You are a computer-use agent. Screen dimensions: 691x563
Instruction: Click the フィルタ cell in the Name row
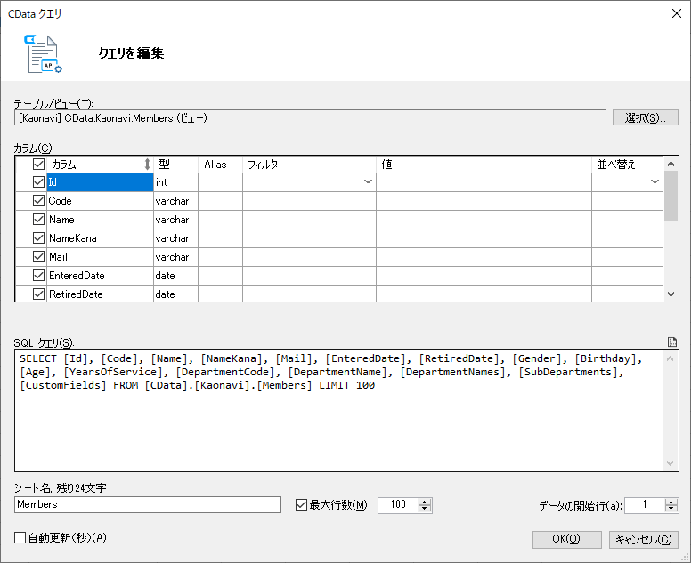click(309, 219)
